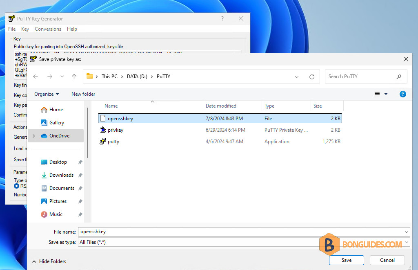This screenshot has height=270, width=418.
Task: Click the Music note icon
Action: 44,214
